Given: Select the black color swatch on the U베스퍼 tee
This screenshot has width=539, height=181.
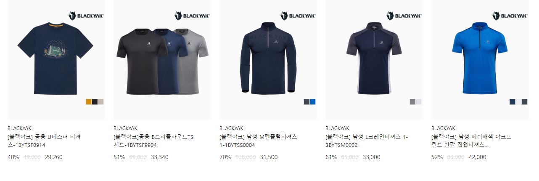Looking at the screenshot, I should click(x=95, y=102).
